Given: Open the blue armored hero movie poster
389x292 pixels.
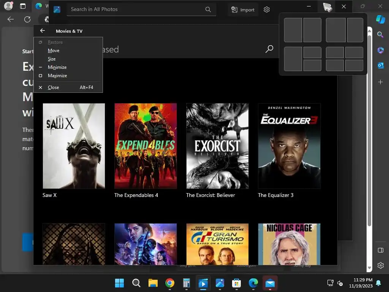Looking at the screenshot, I should (145, 244).
